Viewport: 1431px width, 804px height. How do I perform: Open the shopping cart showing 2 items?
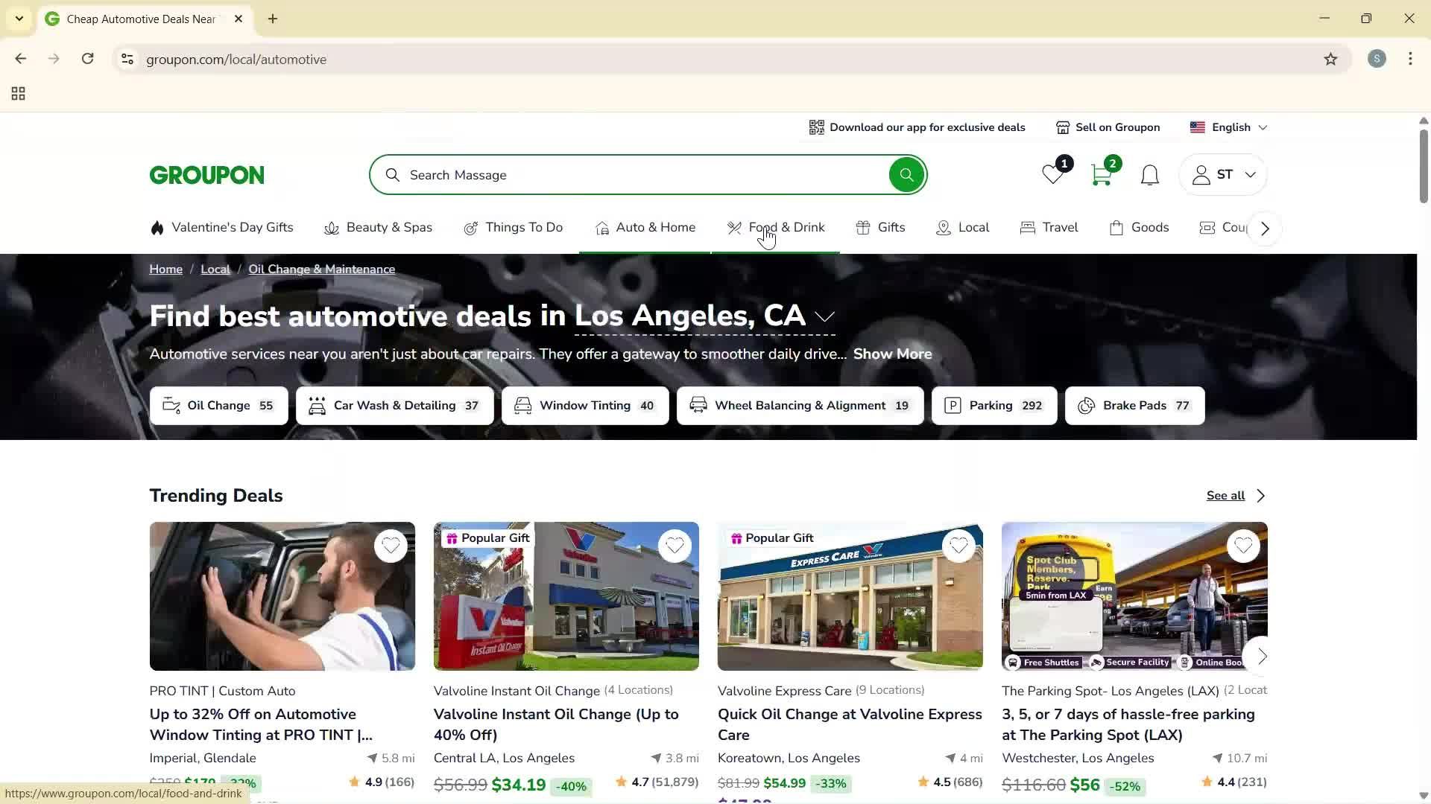pos(1102,176)
